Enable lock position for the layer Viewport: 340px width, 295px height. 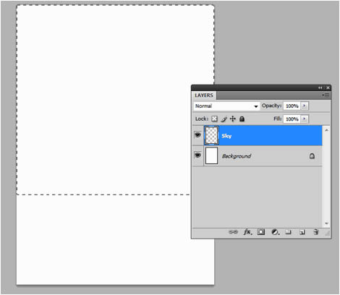pos(233,119)
